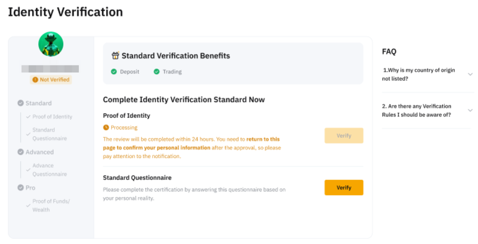This screenshot has height=244, width=478.
Task: Click the Not Verified status badge
Action: pos(51,80)
